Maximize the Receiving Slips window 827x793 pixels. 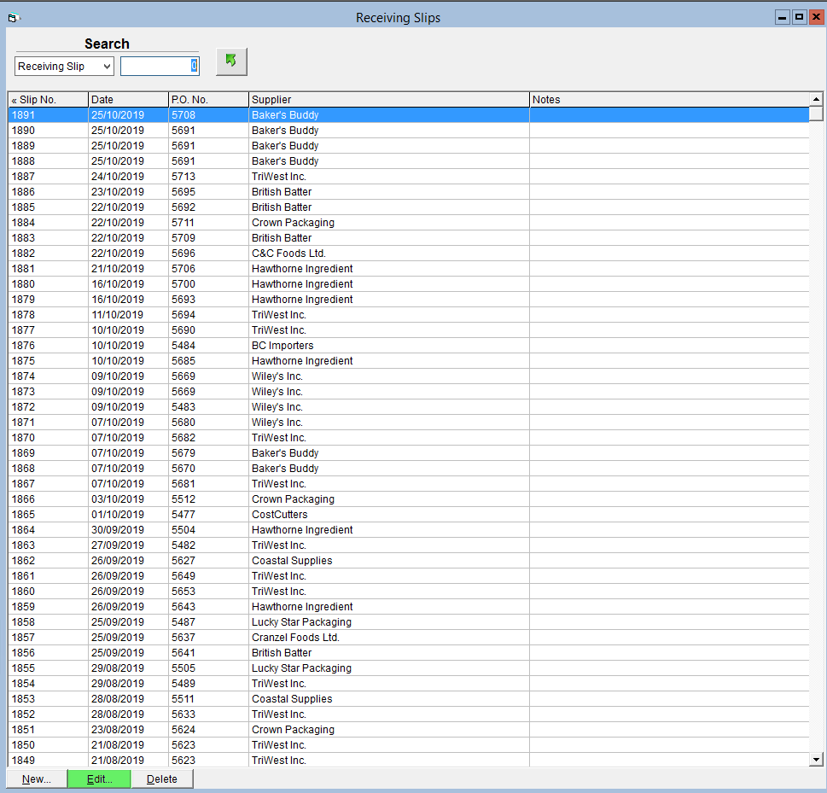(x=799, y=17)
